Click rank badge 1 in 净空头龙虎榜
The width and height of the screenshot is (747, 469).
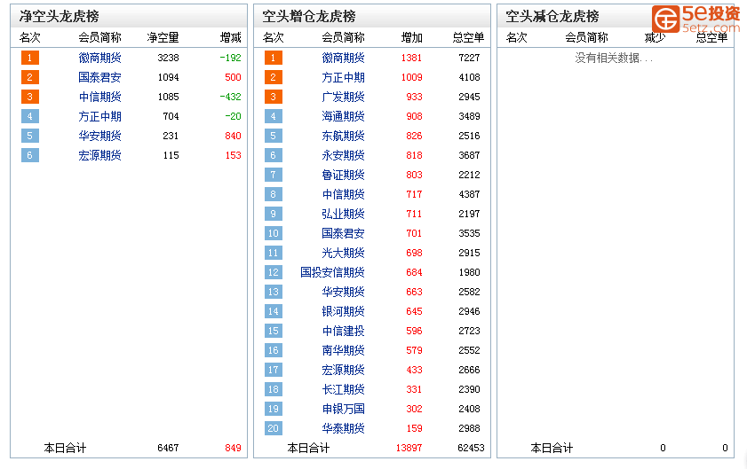(x=30, y=58)
